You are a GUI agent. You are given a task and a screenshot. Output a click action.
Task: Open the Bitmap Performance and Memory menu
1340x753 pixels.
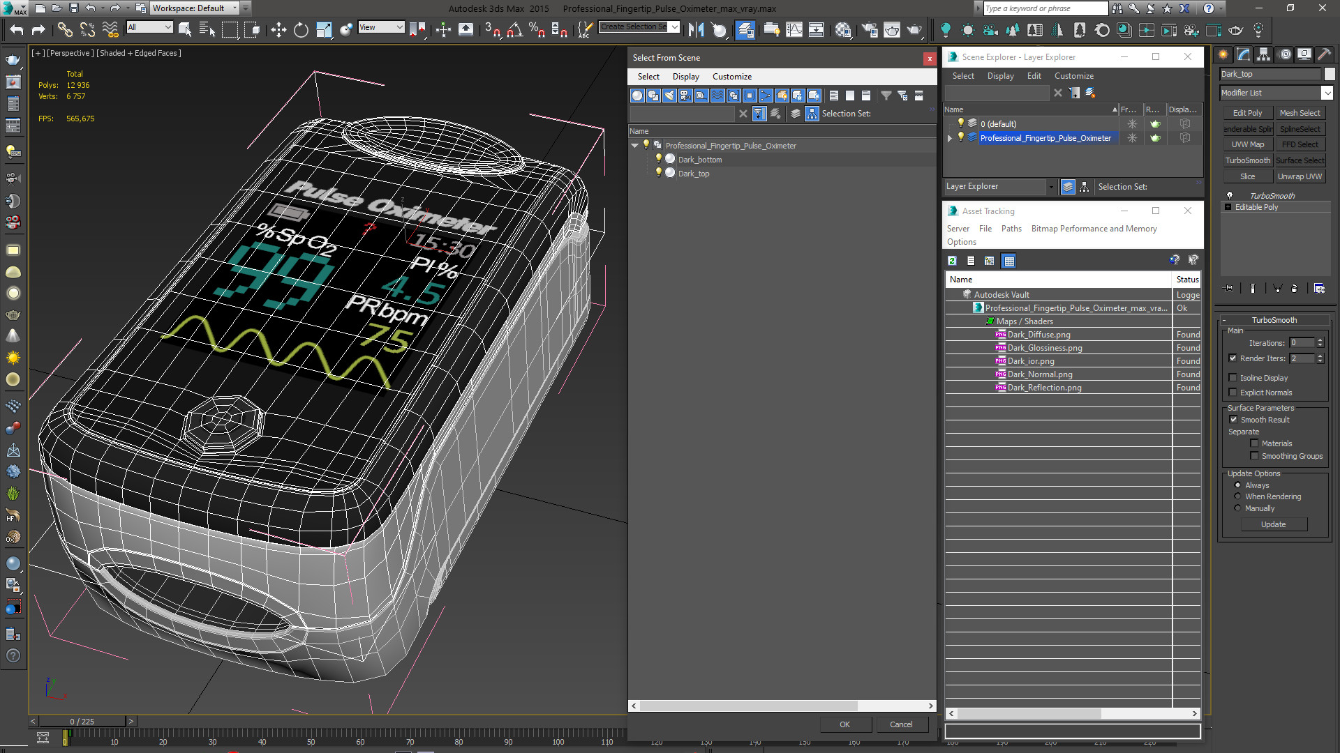coord(1094,229)
